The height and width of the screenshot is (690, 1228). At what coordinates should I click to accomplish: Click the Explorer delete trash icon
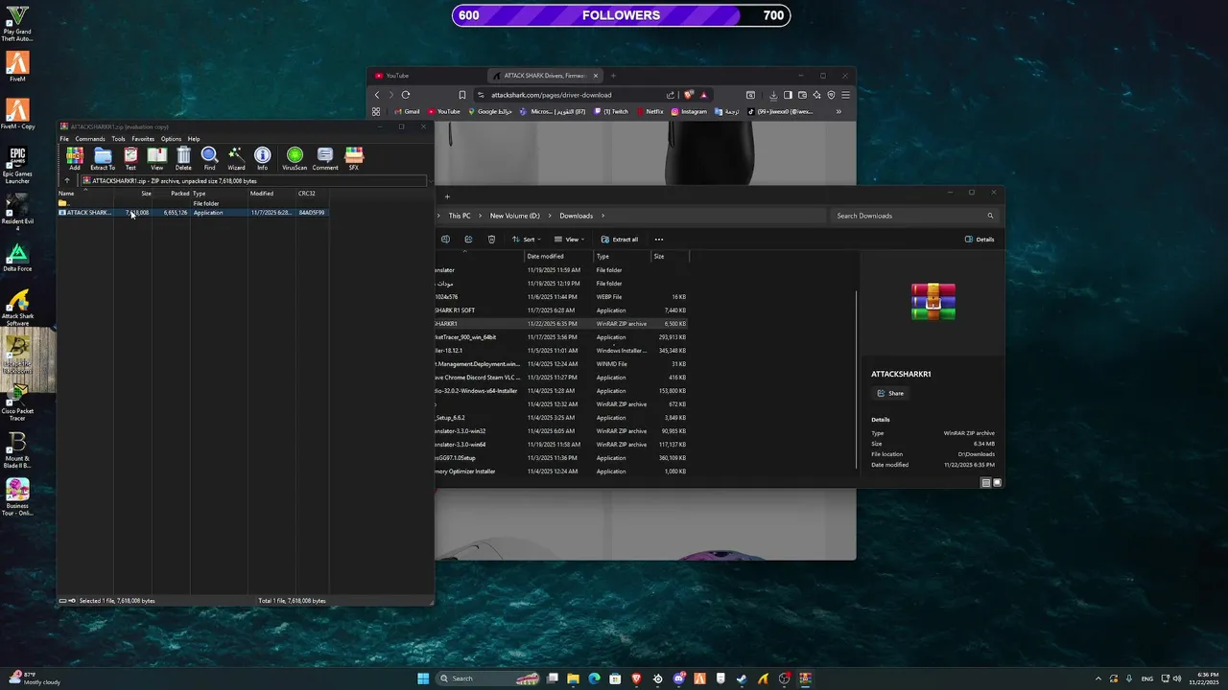[x=491, y=240]
